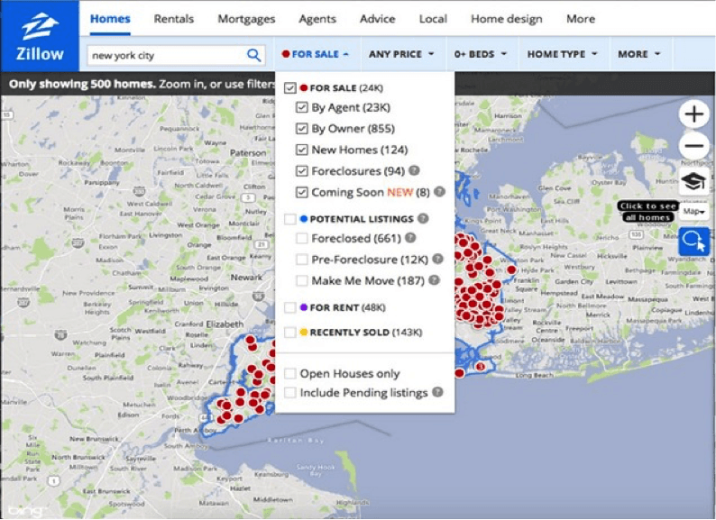This screenshot has width=716, height=520.
Task: Open the More filters dropdown
Action: [638, 54]
